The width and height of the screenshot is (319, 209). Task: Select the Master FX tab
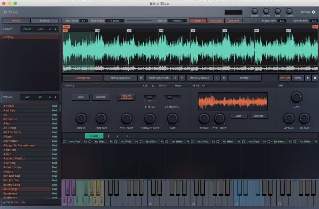[94, 136]
